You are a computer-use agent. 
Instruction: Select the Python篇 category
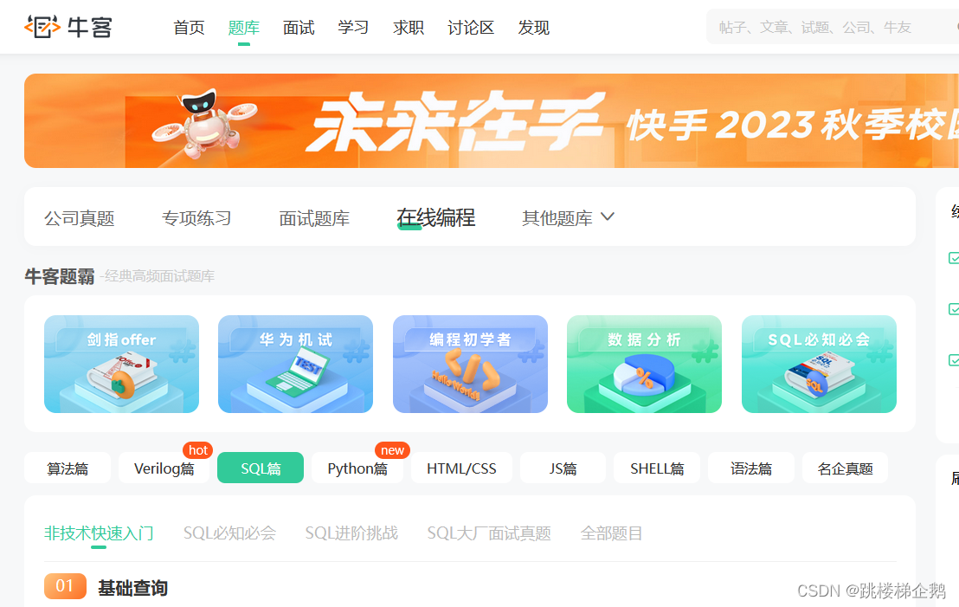pos(357,468)
